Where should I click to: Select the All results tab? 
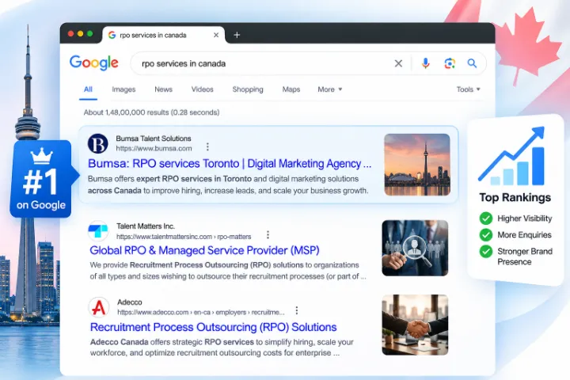click(x=88, y=89)
